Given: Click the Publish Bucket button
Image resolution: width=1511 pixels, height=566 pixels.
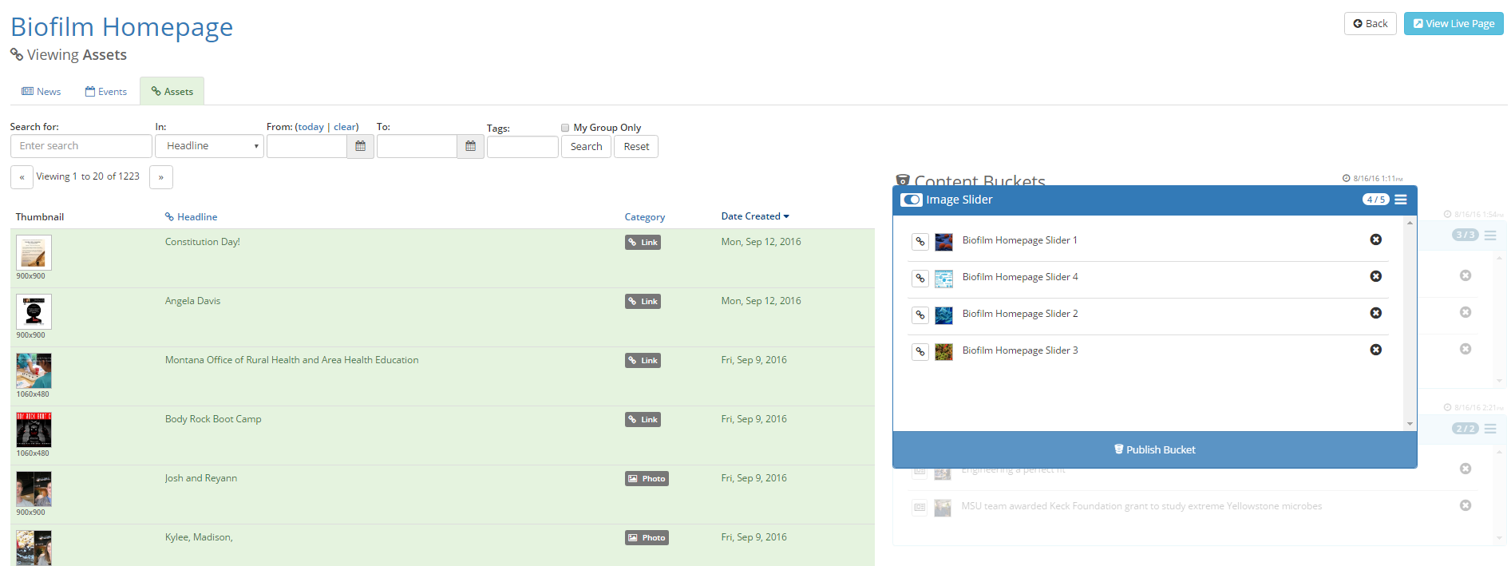Looking at the screenshot, I should [x=1154, y=449].
